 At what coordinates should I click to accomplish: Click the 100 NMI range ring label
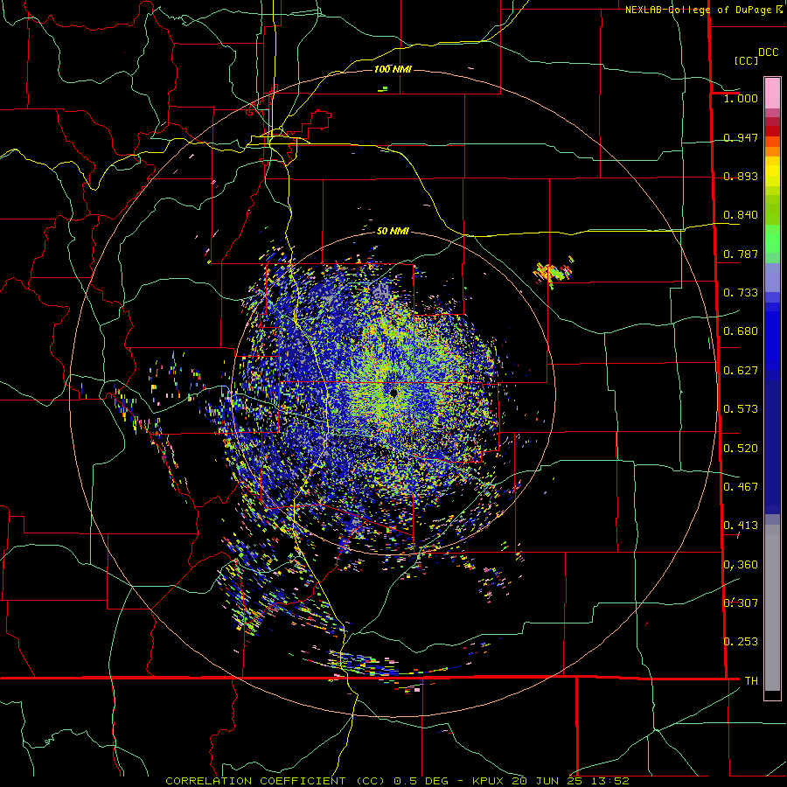[x=393, y=69]
